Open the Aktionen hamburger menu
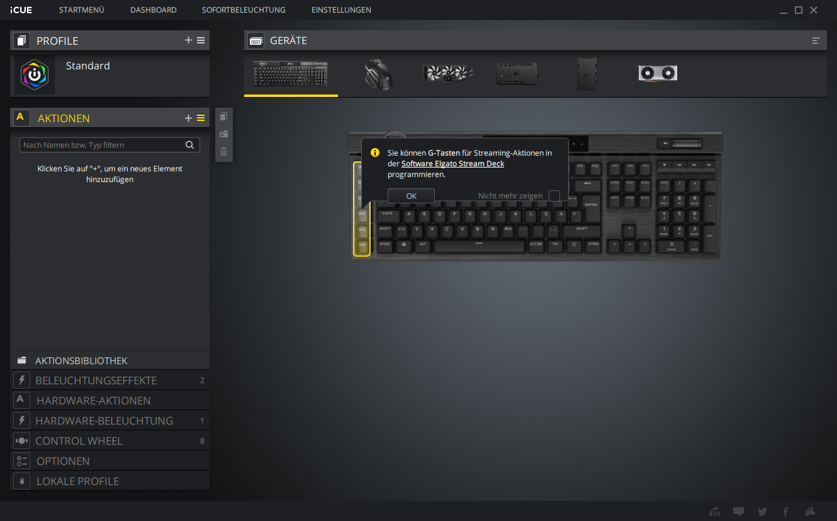This screenshot has height=521, width=837. click(x=201, y=118)
